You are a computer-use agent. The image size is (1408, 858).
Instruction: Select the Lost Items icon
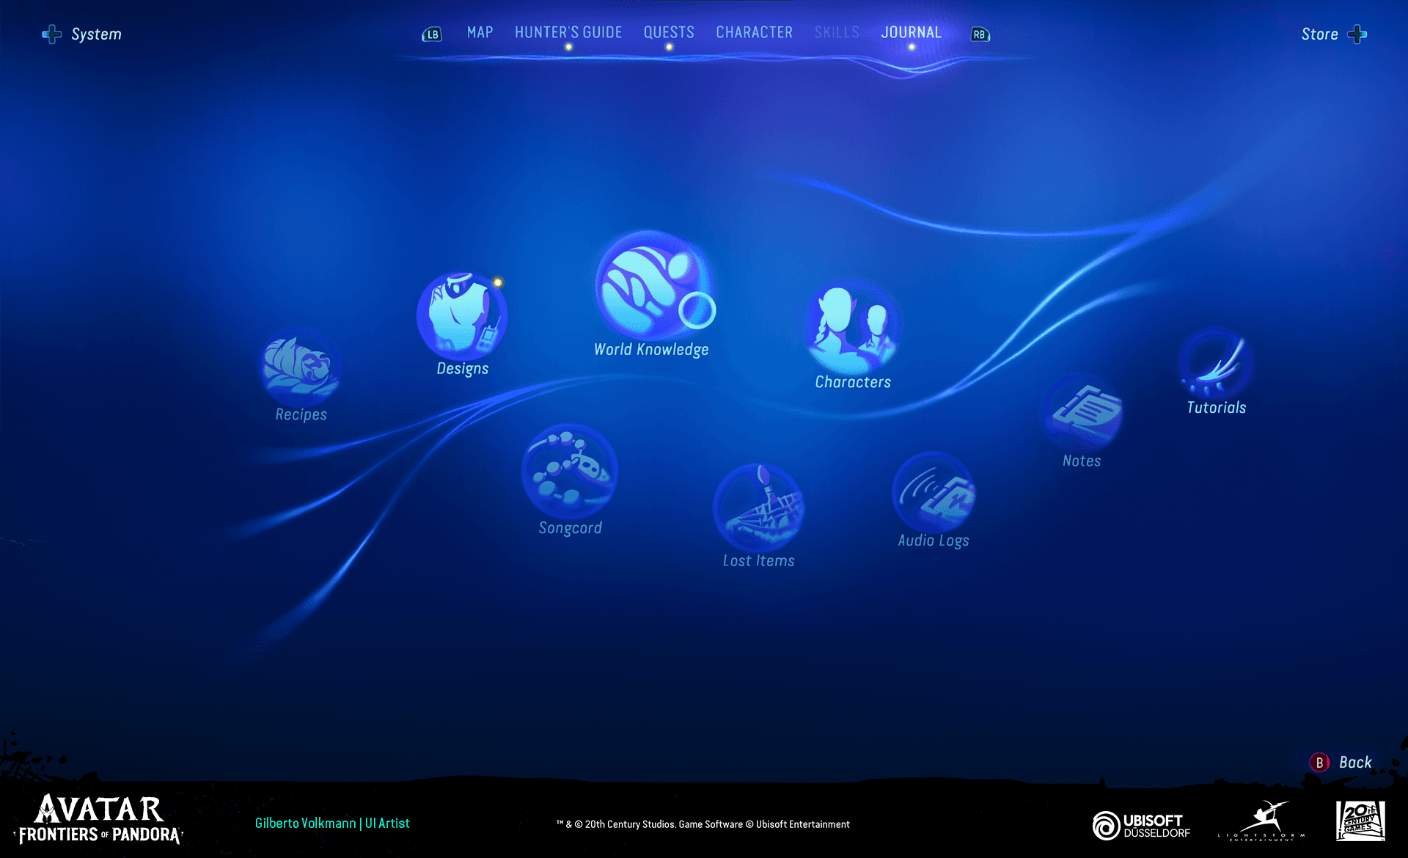point(758,507)
